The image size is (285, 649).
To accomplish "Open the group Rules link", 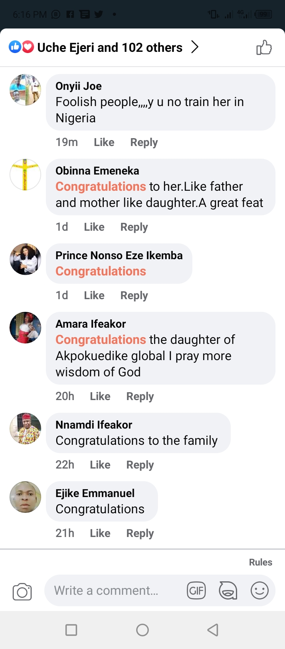I will click(x=260, y=562).
